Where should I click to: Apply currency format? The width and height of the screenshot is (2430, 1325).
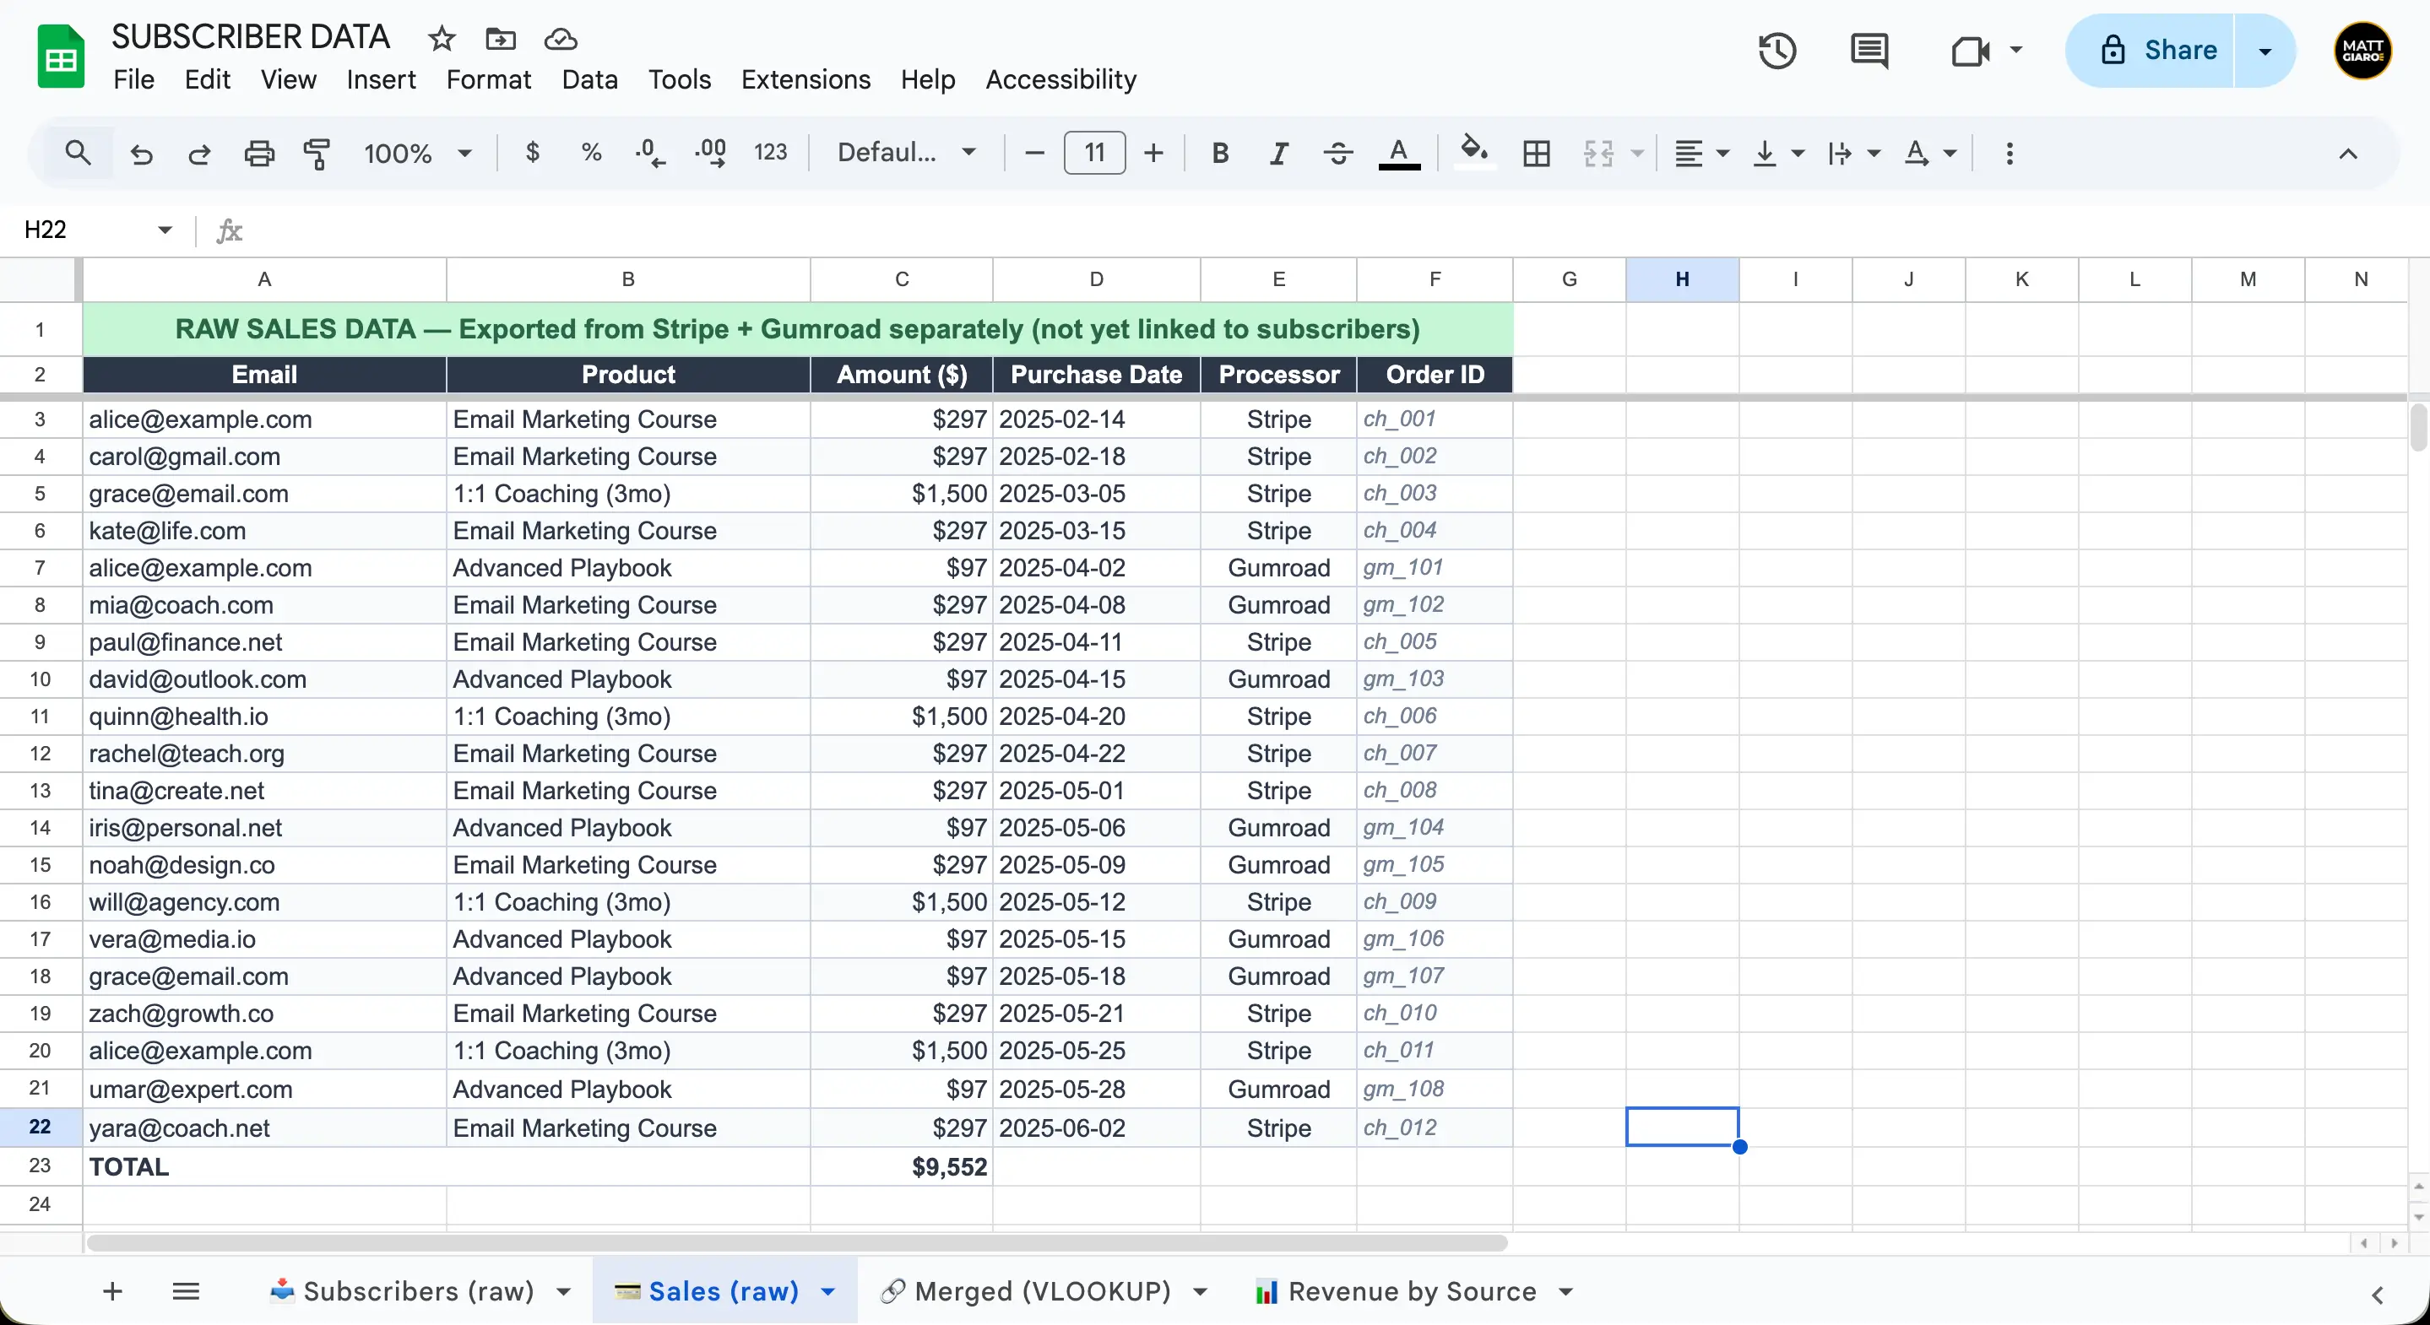534,153
